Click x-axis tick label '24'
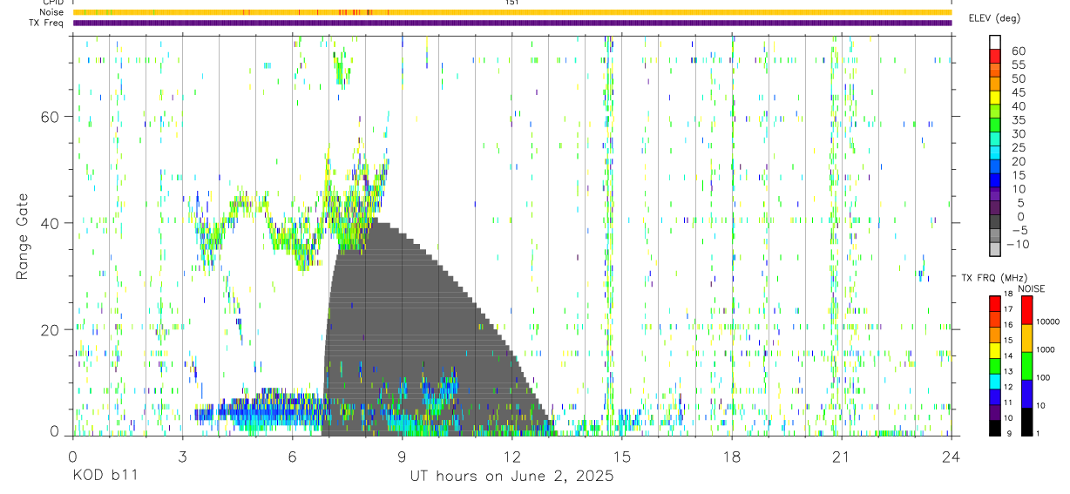 coord(951,456)
